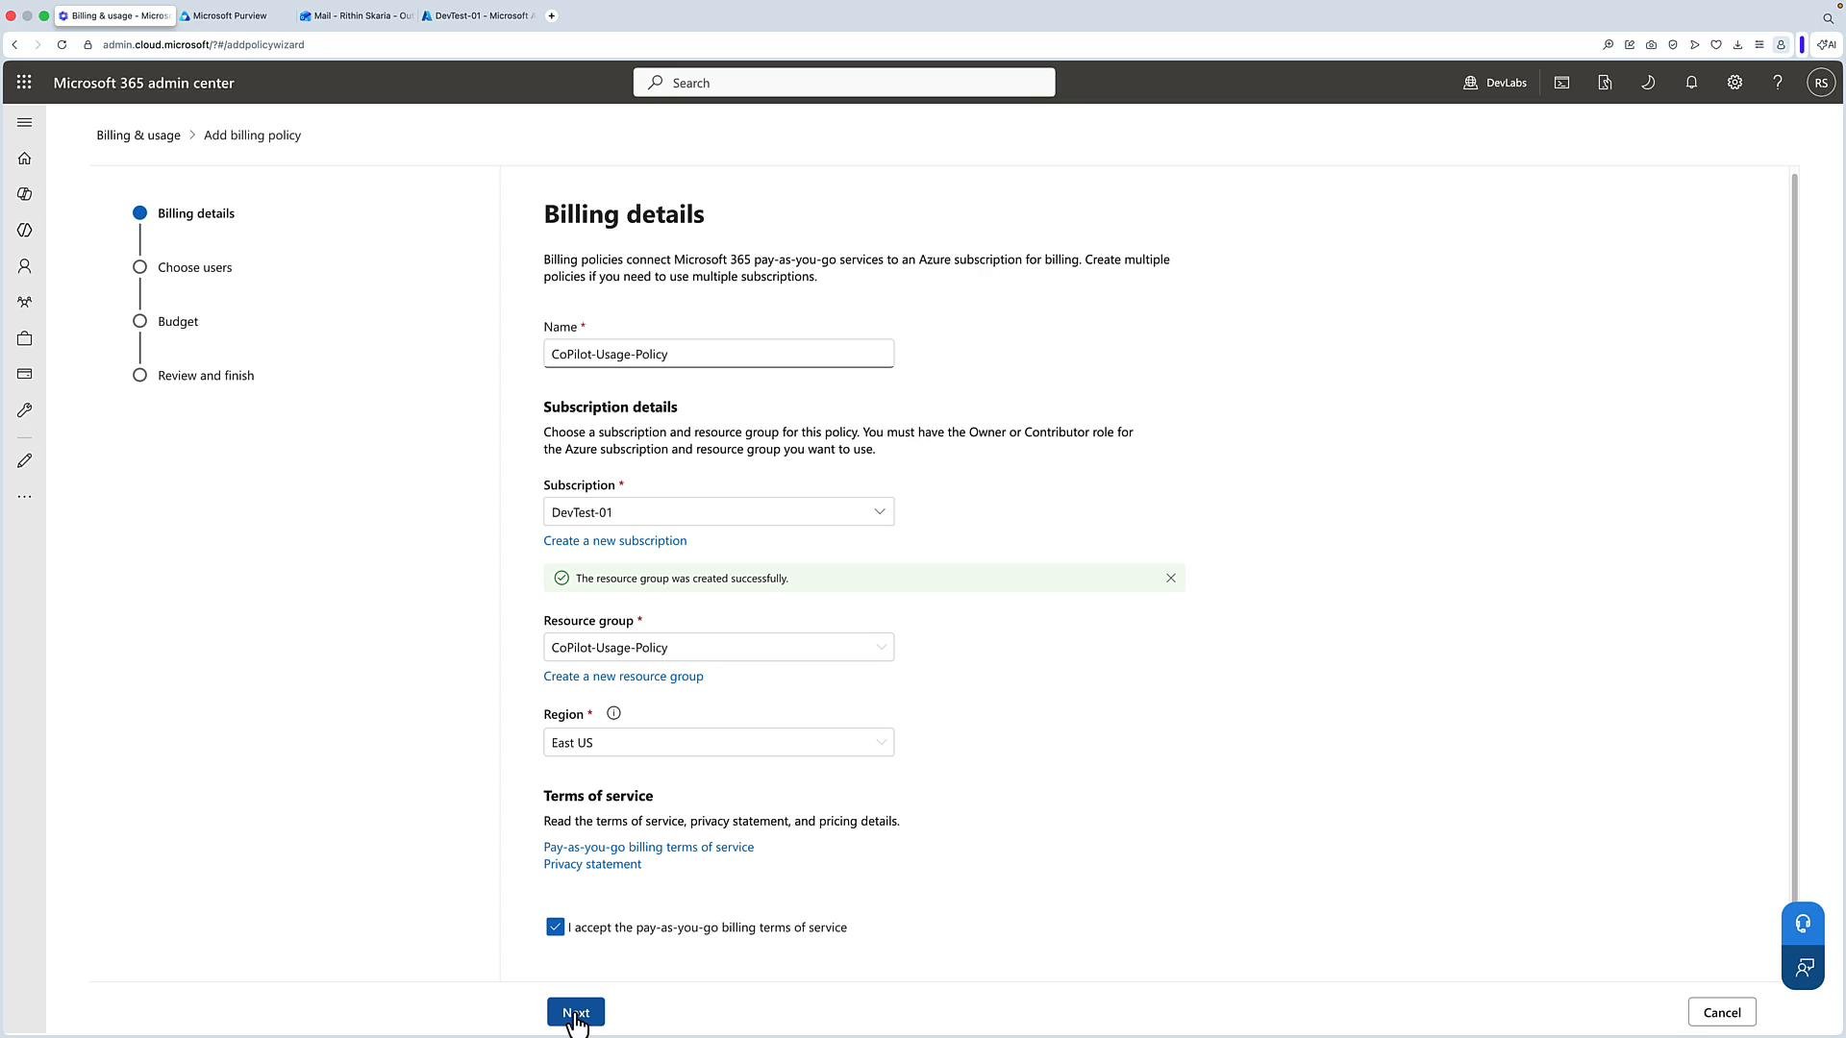Open Cloud Shell icon in header
Image resolution: width=1846 pixels, height=1038 pixels.
(1561, 83)
